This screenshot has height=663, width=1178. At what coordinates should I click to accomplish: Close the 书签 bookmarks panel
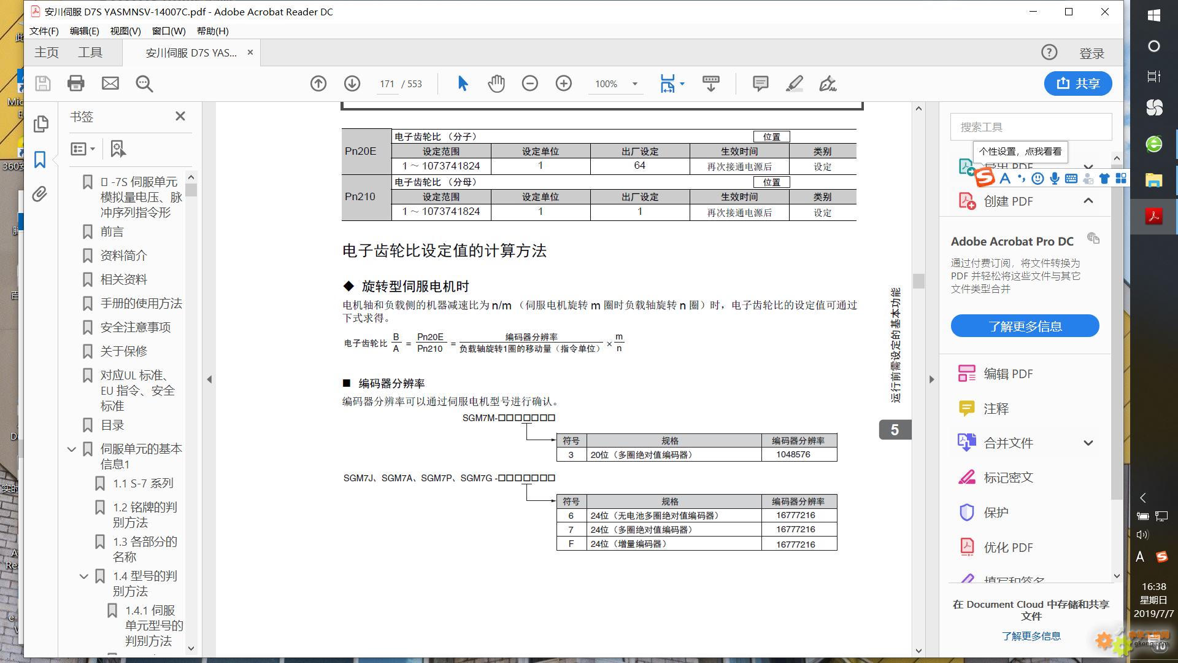click(x=180, y=116)
